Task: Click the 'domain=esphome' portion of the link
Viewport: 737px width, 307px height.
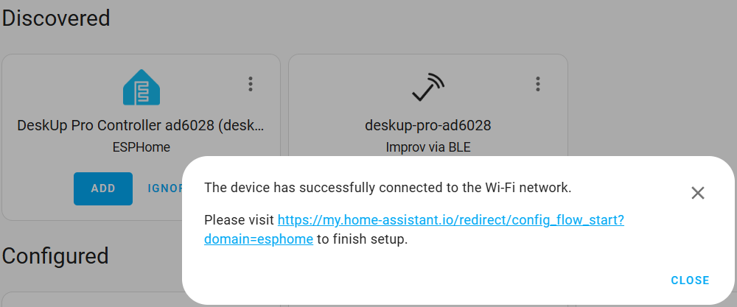Action: click(x=259, y=239)
